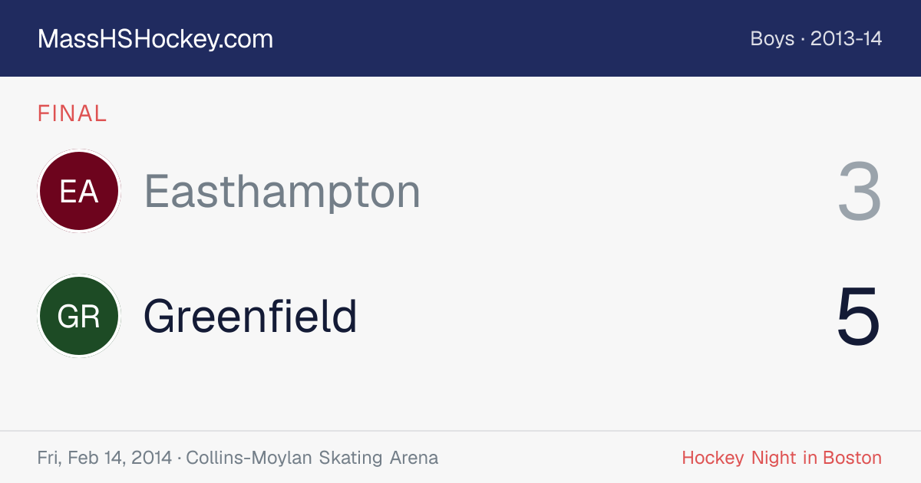Click the red FINAL status label

(x=72, y=114)
